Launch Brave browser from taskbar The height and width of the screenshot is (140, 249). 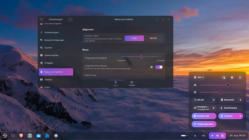21,136
